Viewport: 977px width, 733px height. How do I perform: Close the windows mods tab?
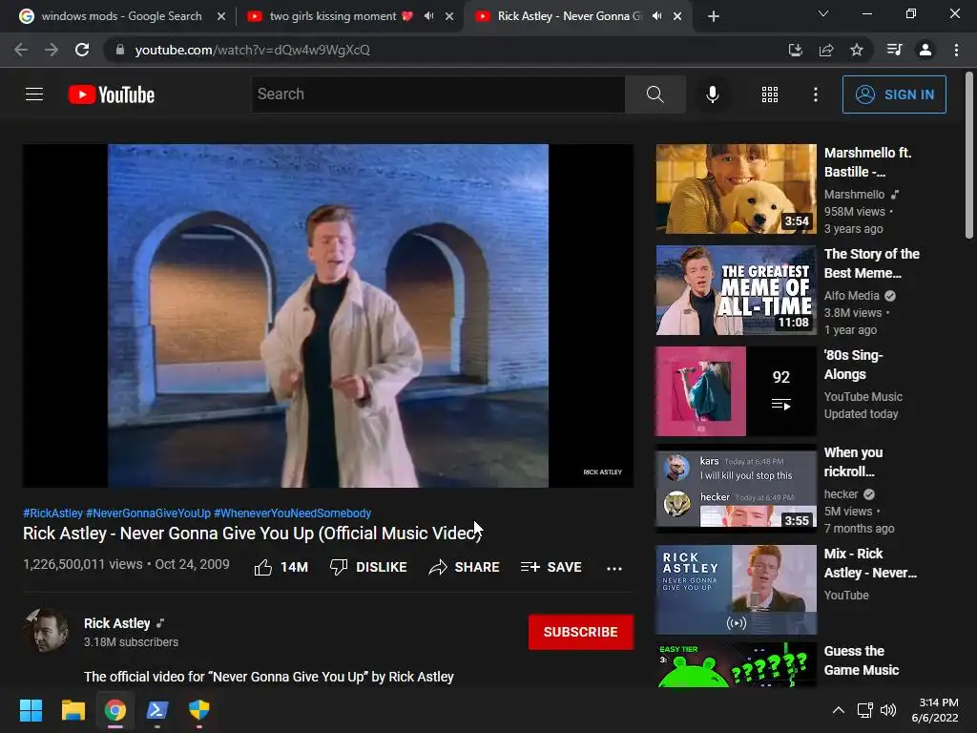click(221, 17)
